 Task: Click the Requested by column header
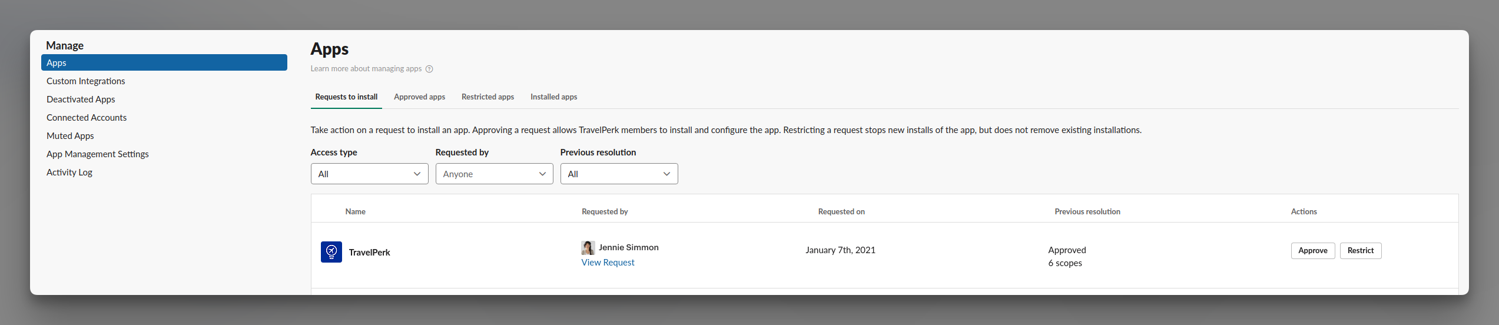[605, 211]
